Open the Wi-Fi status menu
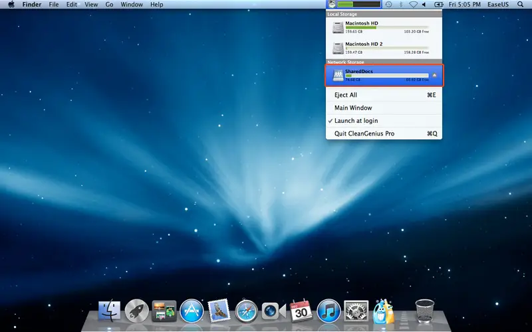 tap(413, 5)
